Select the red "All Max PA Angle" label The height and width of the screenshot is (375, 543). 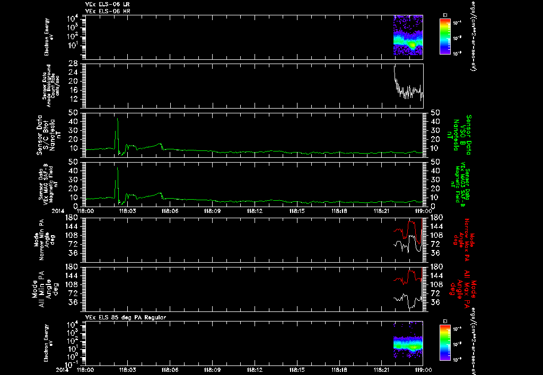click(x=462, y=288)
